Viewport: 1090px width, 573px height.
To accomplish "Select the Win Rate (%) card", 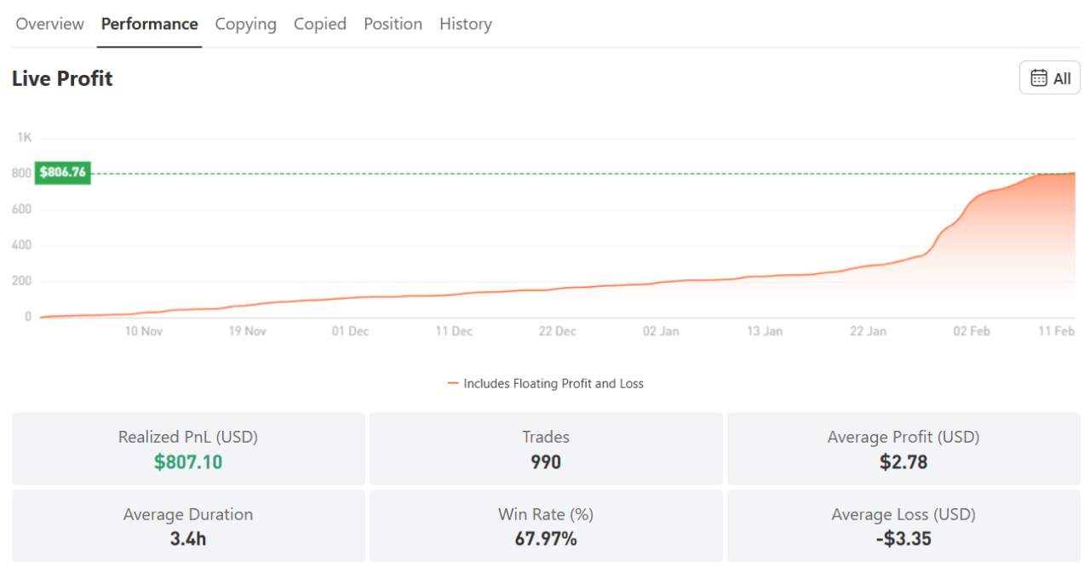I will point(546,525).
